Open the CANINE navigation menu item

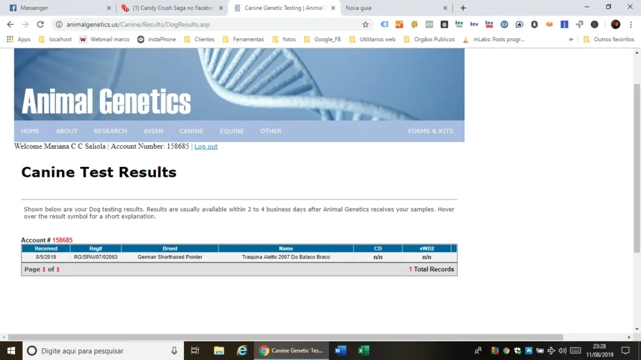[x=191, y=131]
